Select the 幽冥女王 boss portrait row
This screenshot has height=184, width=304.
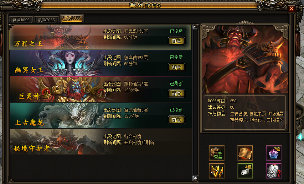(101, 63)
